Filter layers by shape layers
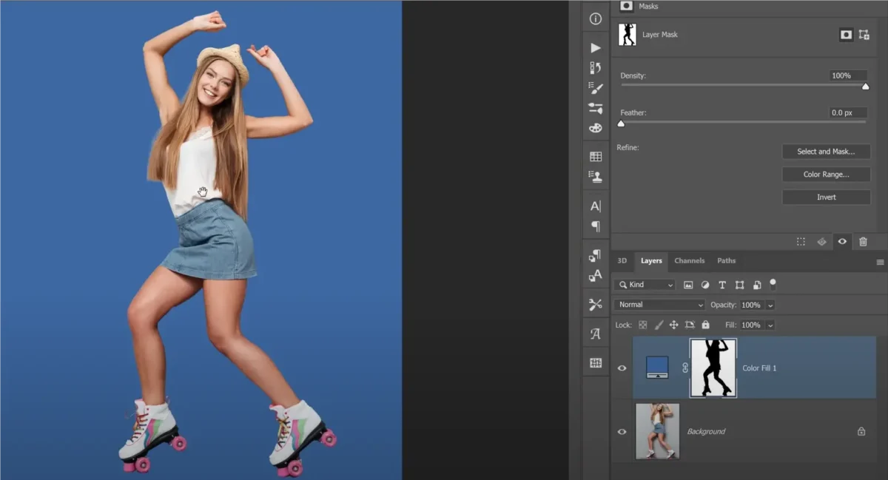This screenshot has height=480, width=888. tap(739, 285)
